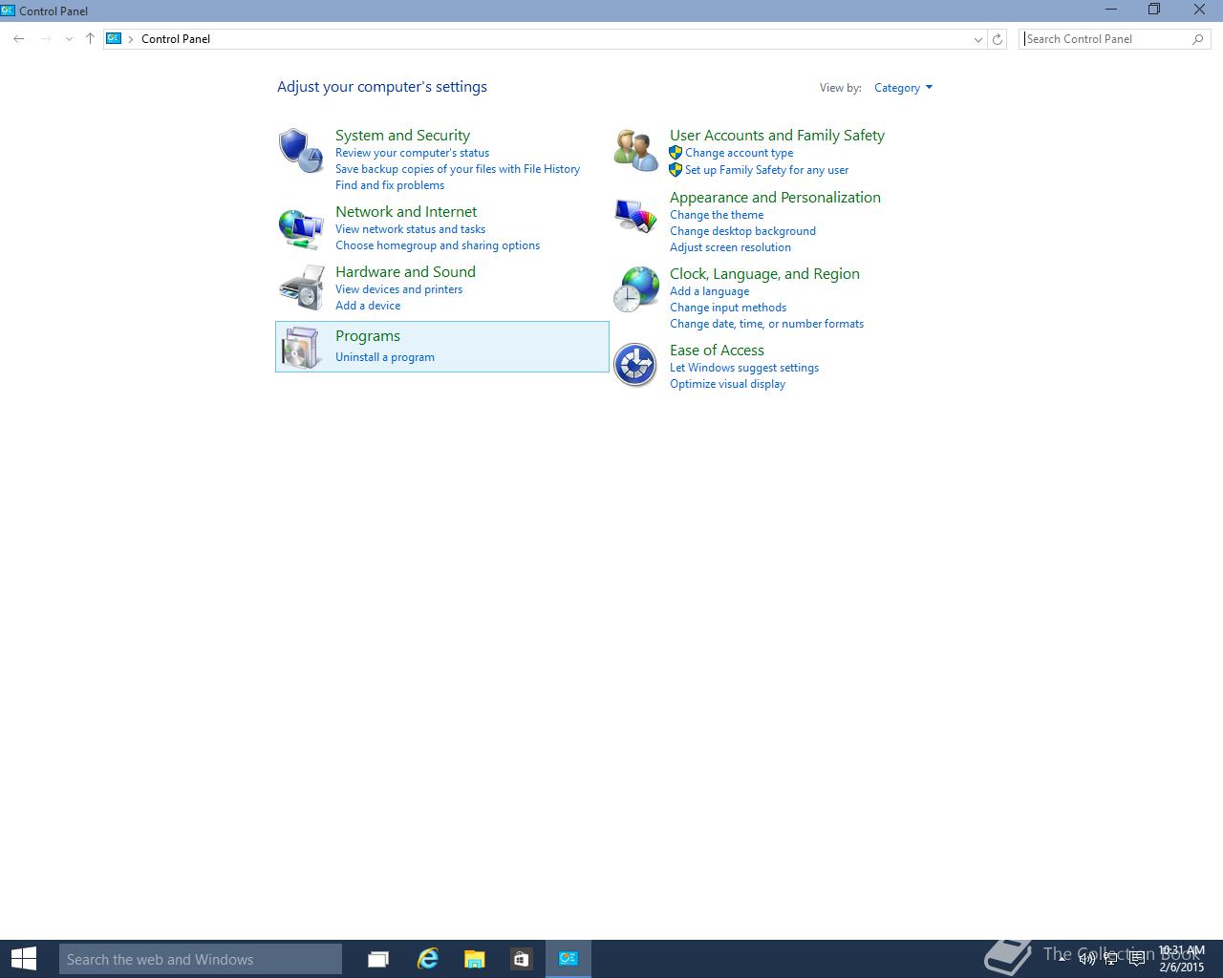1223x978 pixels.
Task: Open File Explorer from the taskbar
Action: [x=474, y=959]
